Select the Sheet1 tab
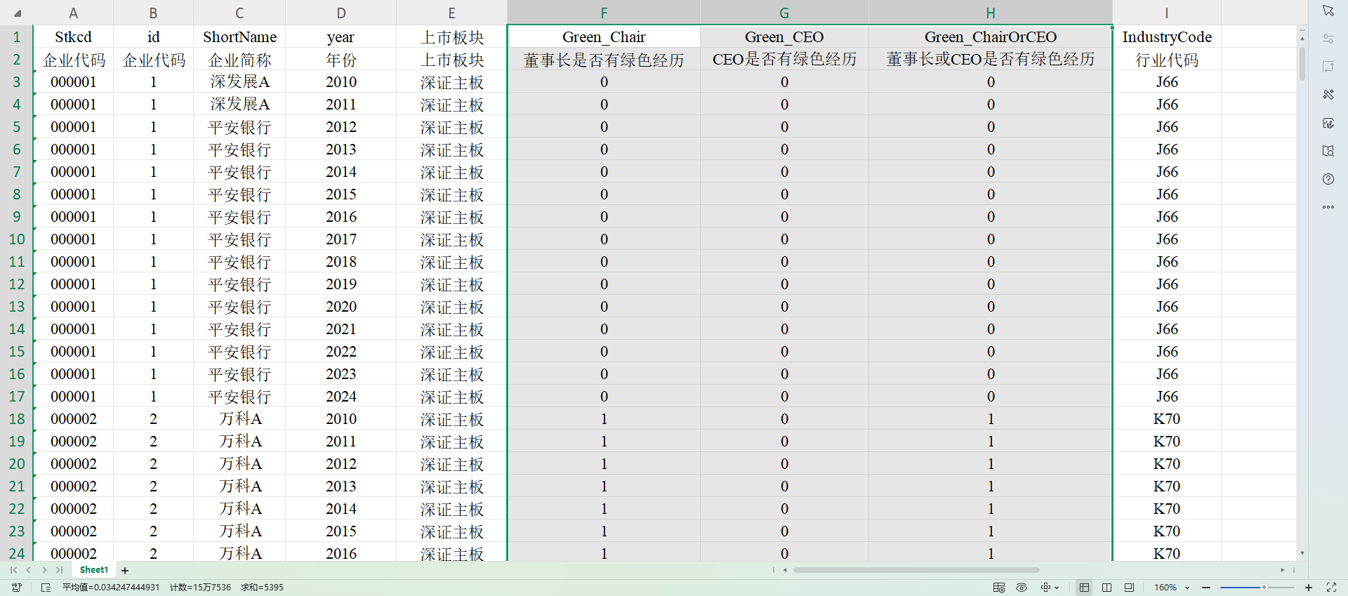1348x596 pixels. pos(94,570)
